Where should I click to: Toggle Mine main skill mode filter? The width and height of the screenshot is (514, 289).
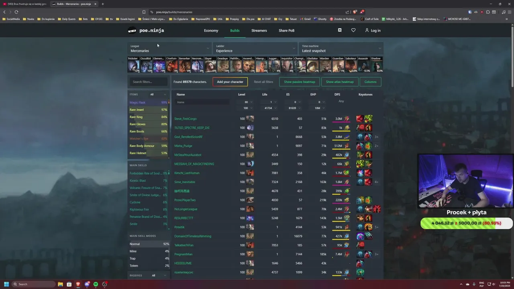click(149, 251)
